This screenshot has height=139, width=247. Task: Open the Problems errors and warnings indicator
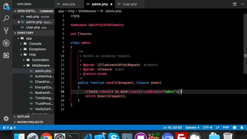point(9,127)
